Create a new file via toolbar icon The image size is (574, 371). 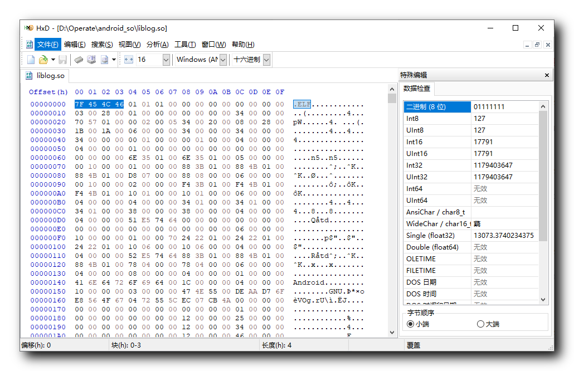click(x=31, y=59)
